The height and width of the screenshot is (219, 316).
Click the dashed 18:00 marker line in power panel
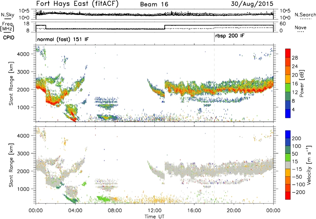coord(214,83)
